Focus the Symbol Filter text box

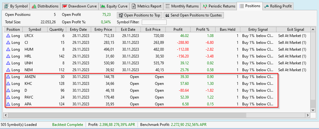coord(154,22)
